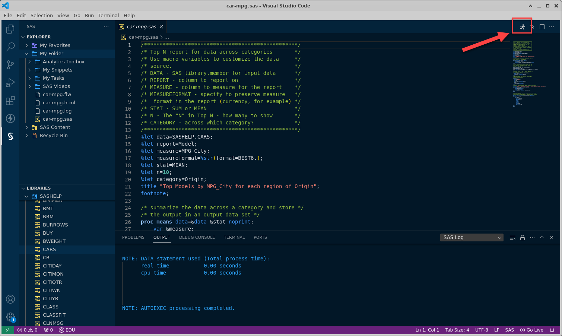Open the Search view in activity bar
This screenshot has height=336, width=562.
[x=10, y=47]
